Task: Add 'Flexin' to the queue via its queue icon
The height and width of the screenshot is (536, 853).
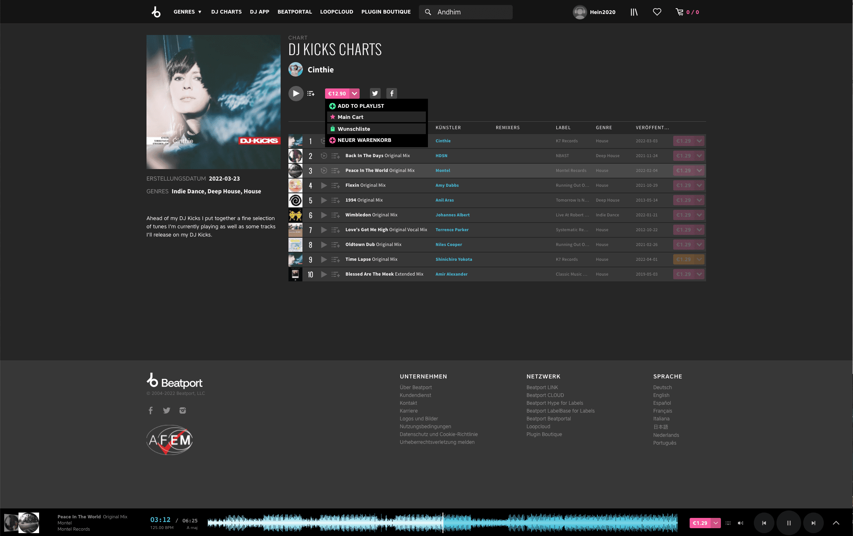Action: 335,186
